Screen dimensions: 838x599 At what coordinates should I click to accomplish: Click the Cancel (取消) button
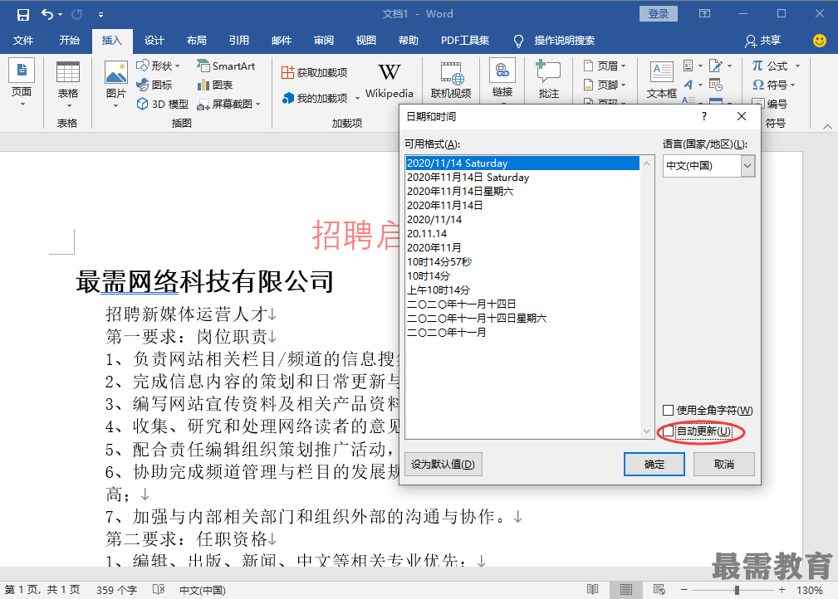click(x=724, y=464)
